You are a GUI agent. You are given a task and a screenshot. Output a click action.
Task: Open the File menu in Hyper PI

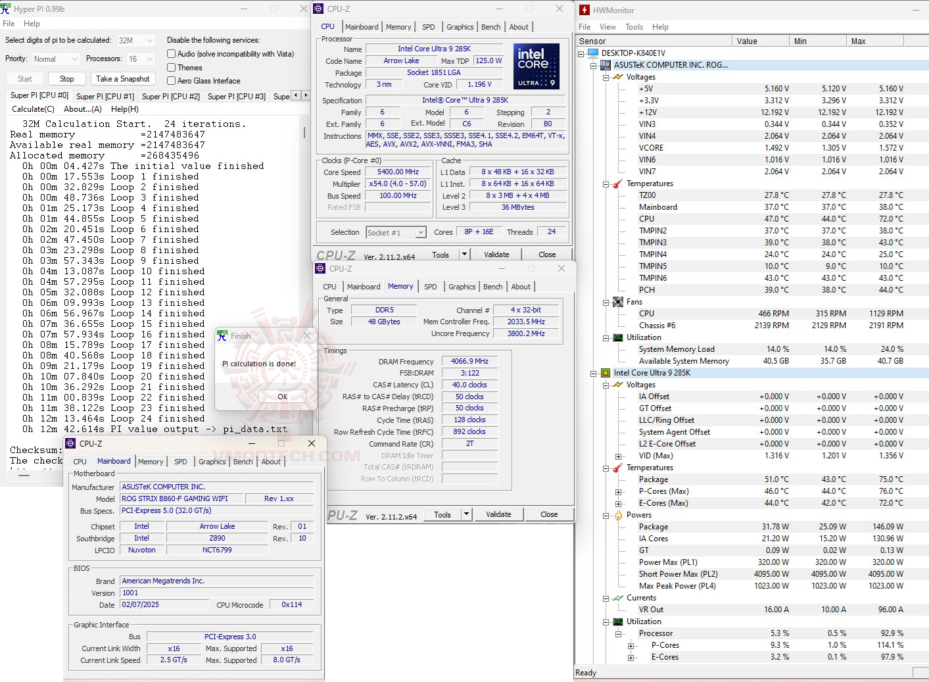[x=9, y=24]
